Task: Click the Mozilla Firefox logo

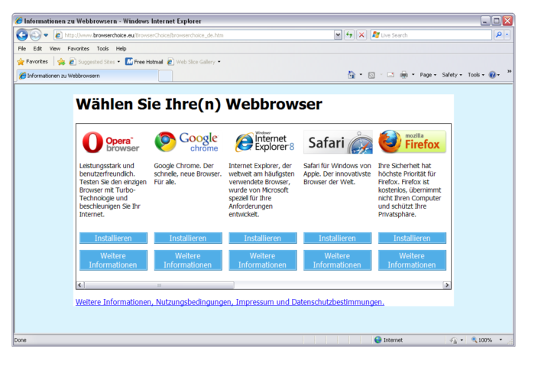Action: tap(411, 142)
